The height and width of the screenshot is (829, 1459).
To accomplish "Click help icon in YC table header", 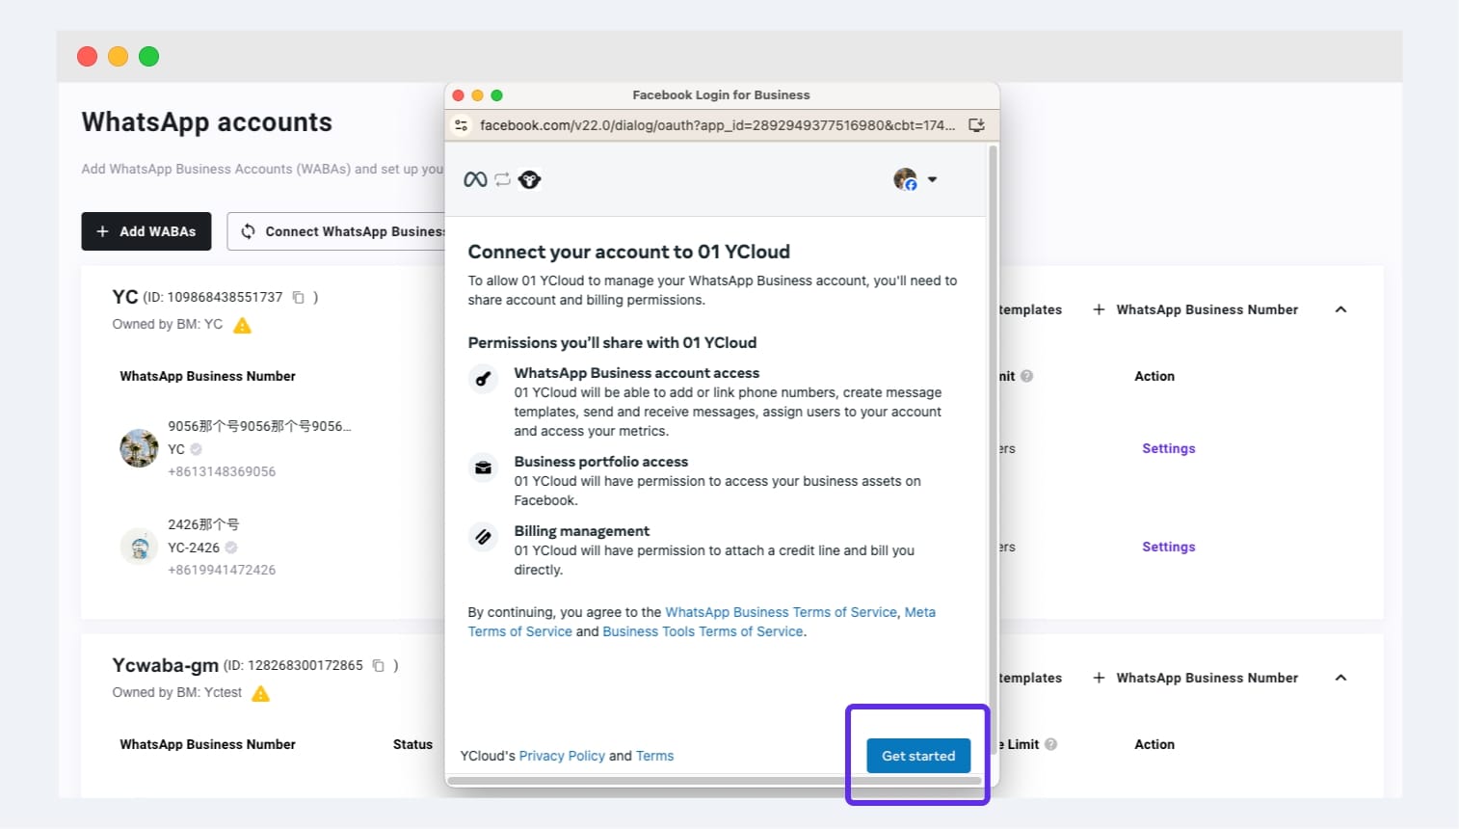I will tap(1027, 376).
